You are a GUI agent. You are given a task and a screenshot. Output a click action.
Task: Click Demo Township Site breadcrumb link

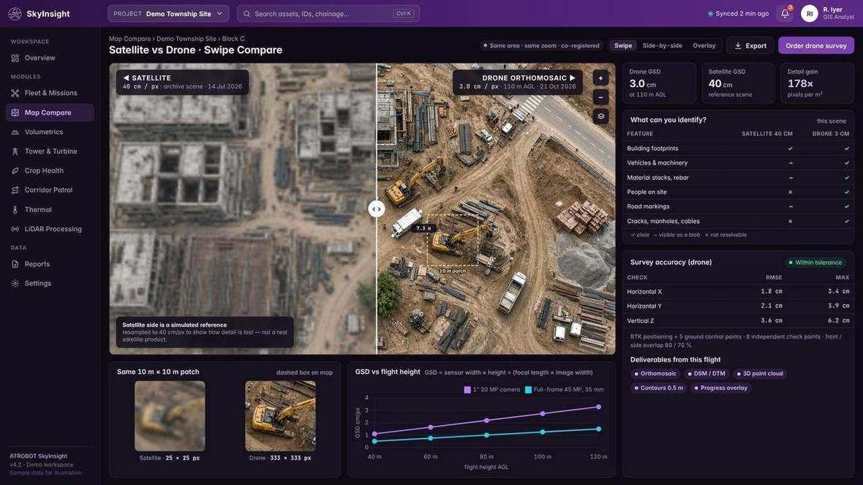[186, 39]
